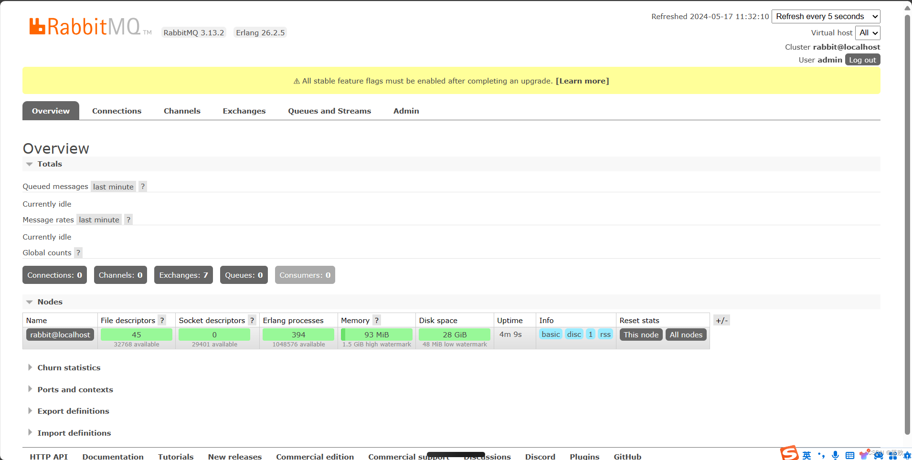Image resolution: width=912 pixels, height=460 pixels.
Task: Click the Consumers: 0 count button
Action: (x=305, y=275)
